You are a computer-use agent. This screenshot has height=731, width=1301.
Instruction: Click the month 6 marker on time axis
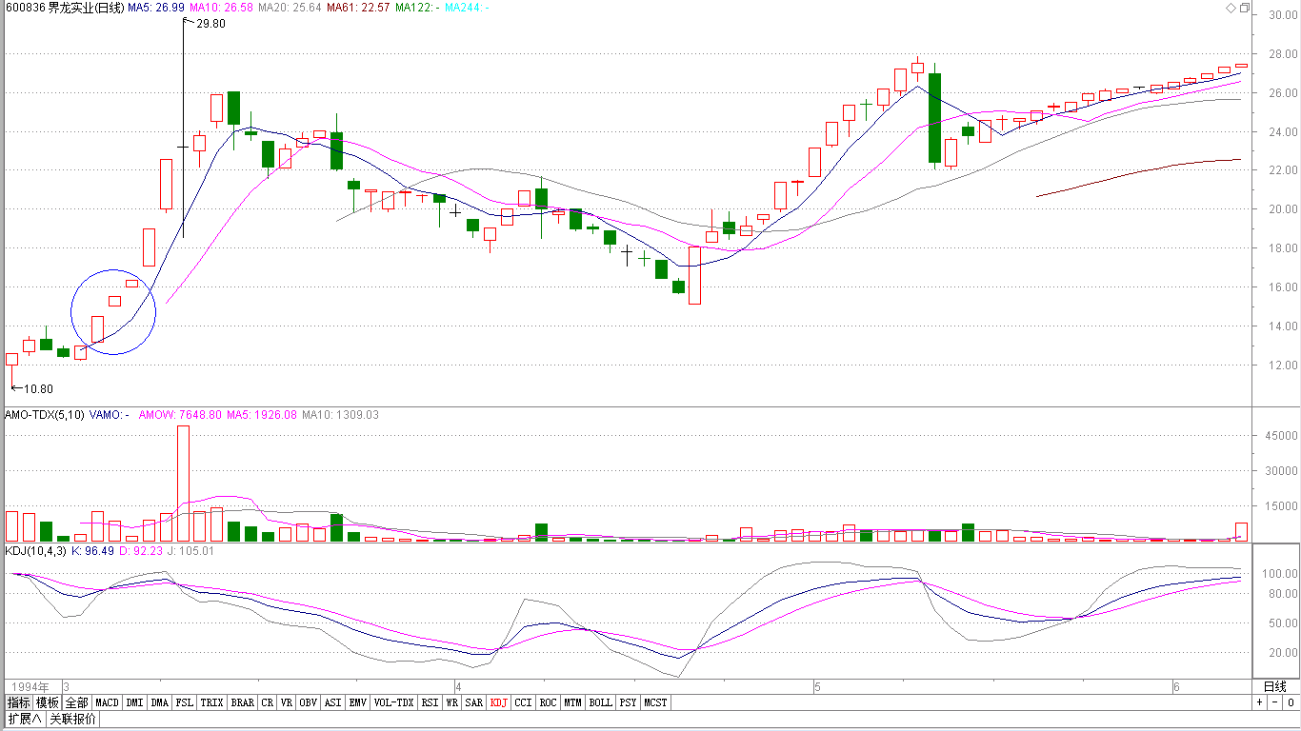1176,686
